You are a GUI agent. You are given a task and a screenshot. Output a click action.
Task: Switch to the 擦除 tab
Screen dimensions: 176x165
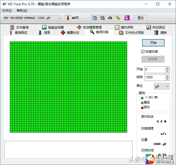pos(160,33)
